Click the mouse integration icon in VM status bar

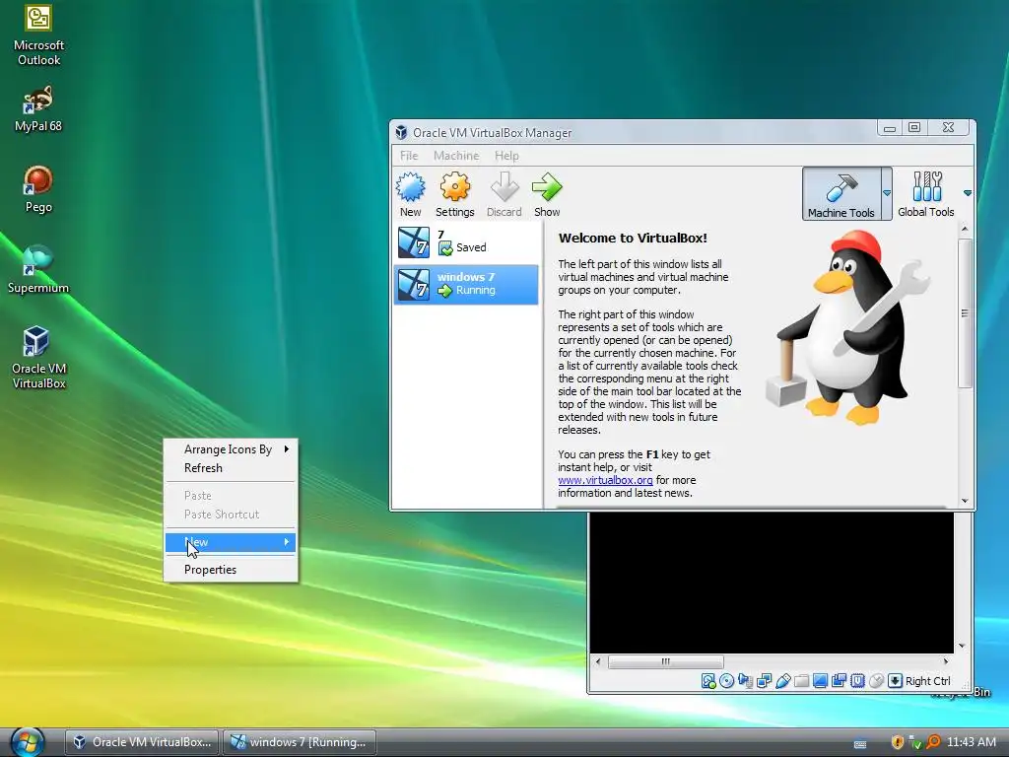tap(876, 681)
